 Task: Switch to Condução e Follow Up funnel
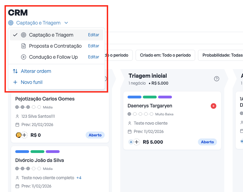[53, 57]
